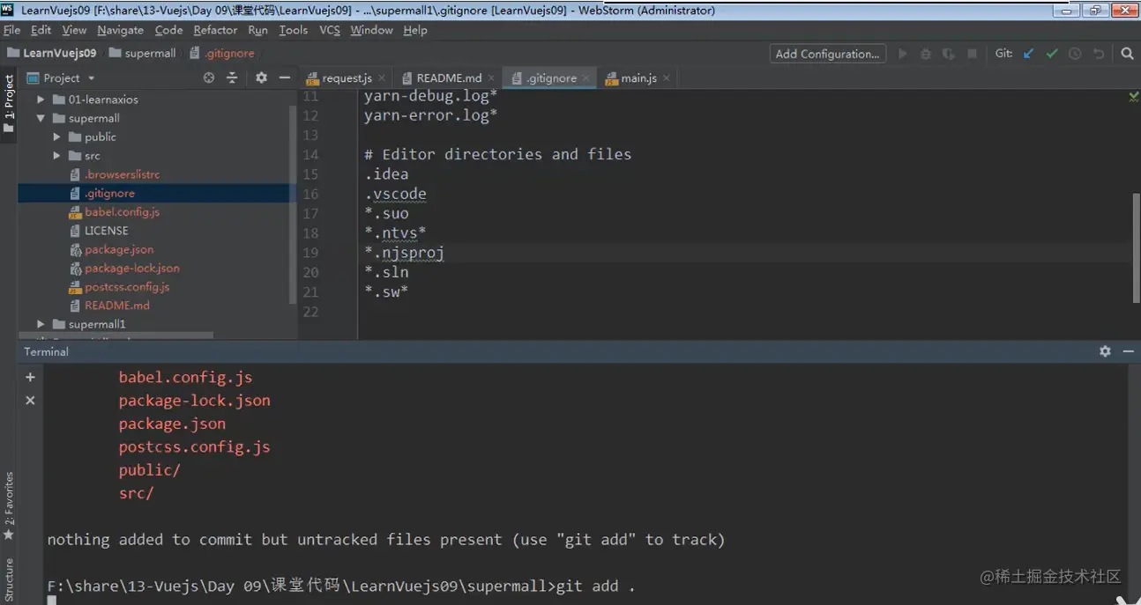Expand the 01-learnaxios folder
The width and height of the screenshot is (1141, 605).
point(41,100)
